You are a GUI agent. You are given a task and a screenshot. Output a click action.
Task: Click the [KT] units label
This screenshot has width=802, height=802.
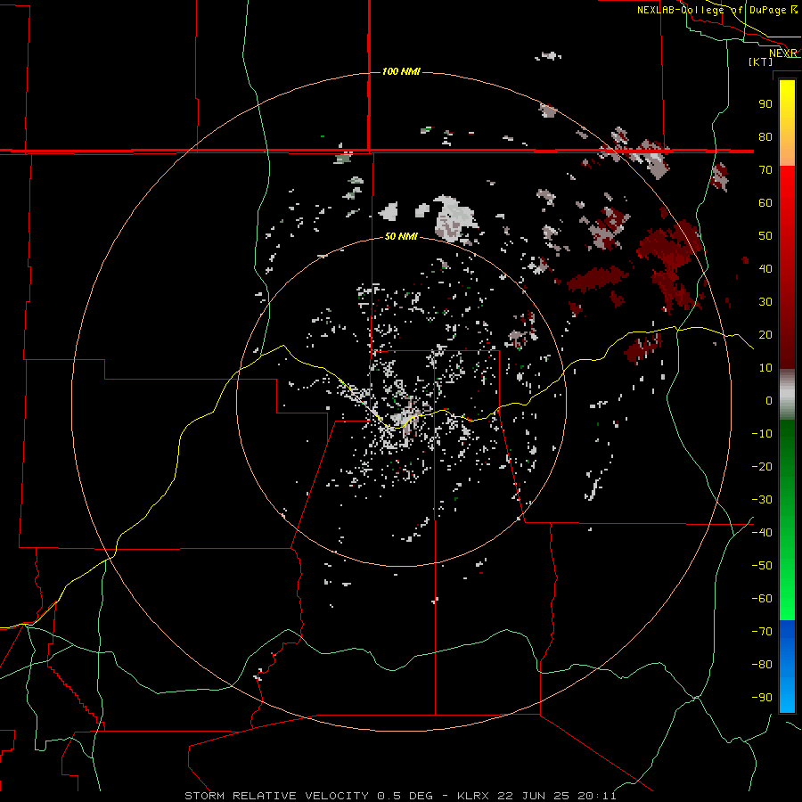pyautogui.click(x=761, y=61)
